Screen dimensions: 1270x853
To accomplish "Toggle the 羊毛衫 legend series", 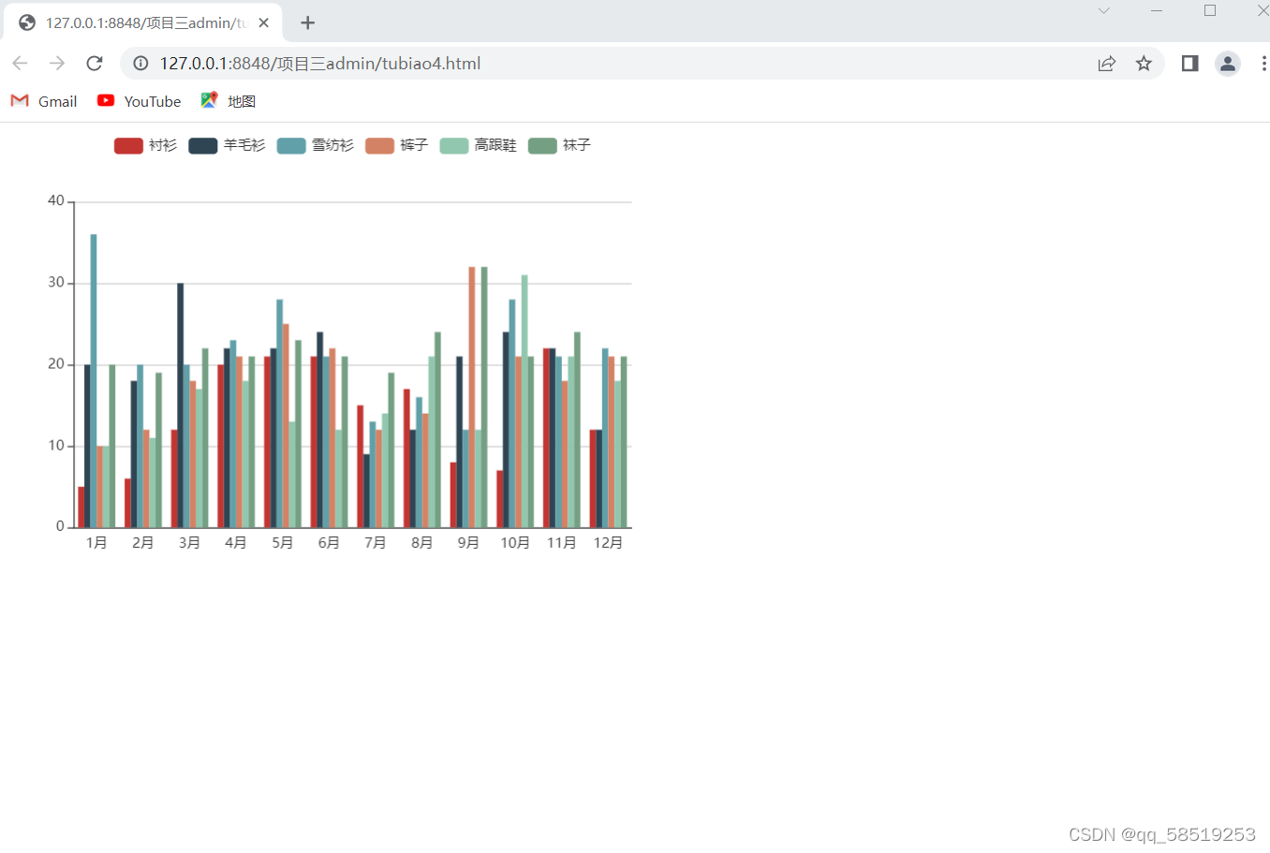I will pyautogui.click(x=227, y=145).
